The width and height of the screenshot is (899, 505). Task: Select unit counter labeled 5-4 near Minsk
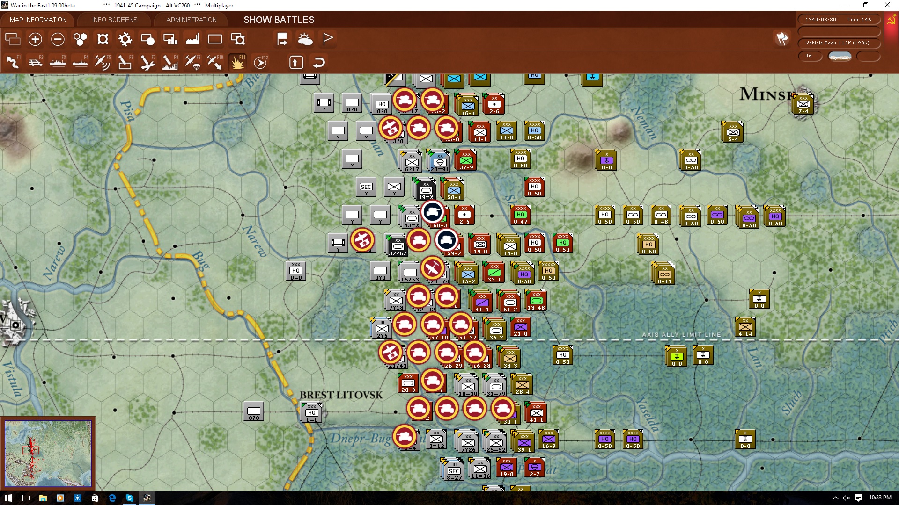point(733,133)
